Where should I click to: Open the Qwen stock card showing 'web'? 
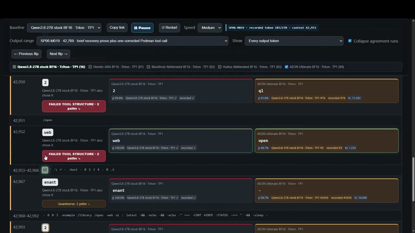tap(181, 141)
